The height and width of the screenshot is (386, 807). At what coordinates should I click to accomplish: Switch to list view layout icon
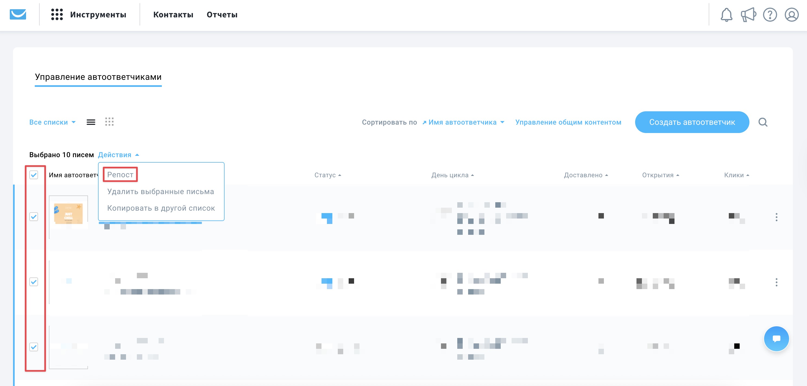pos(91,122)
